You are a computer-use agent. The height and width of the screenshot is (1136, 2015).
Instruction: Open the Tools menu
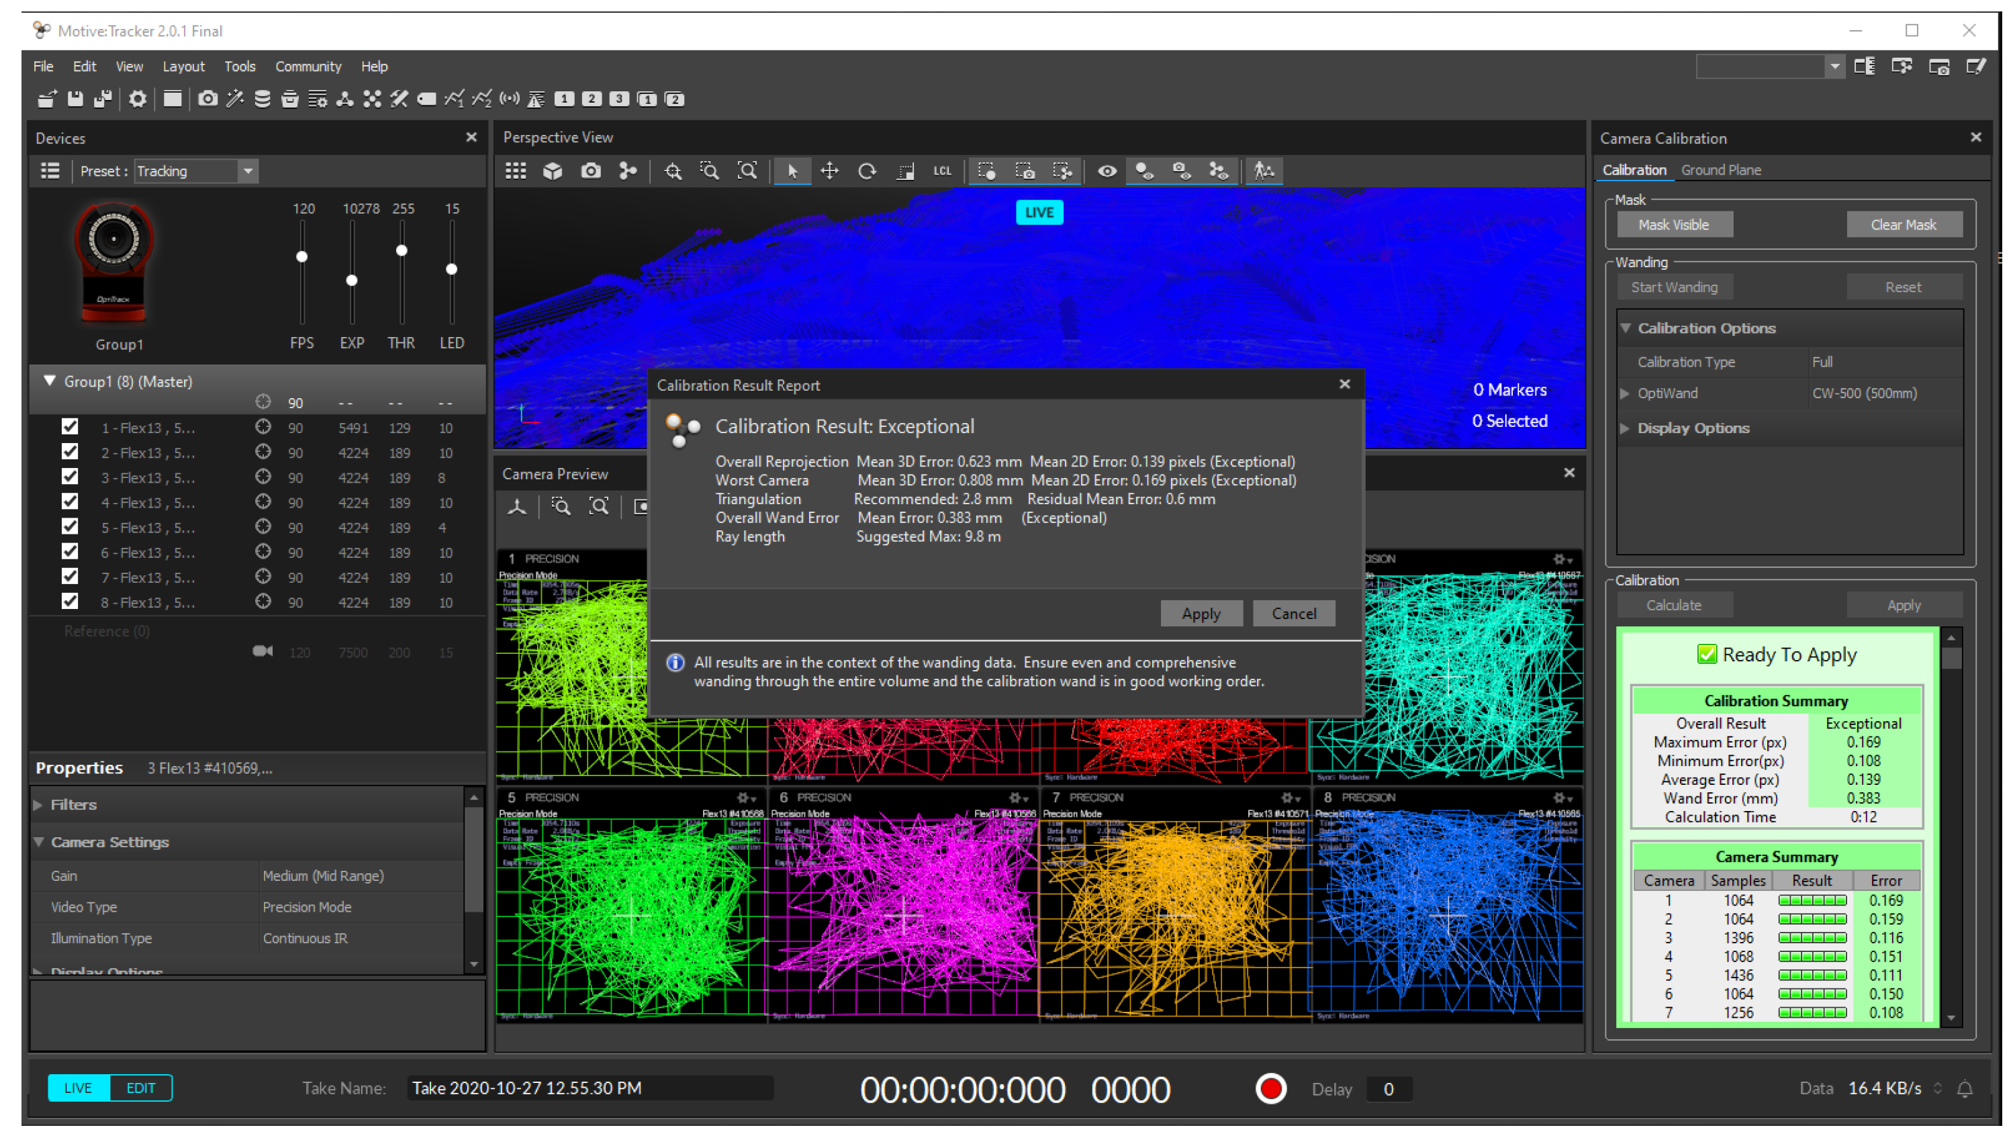point(239,66)
